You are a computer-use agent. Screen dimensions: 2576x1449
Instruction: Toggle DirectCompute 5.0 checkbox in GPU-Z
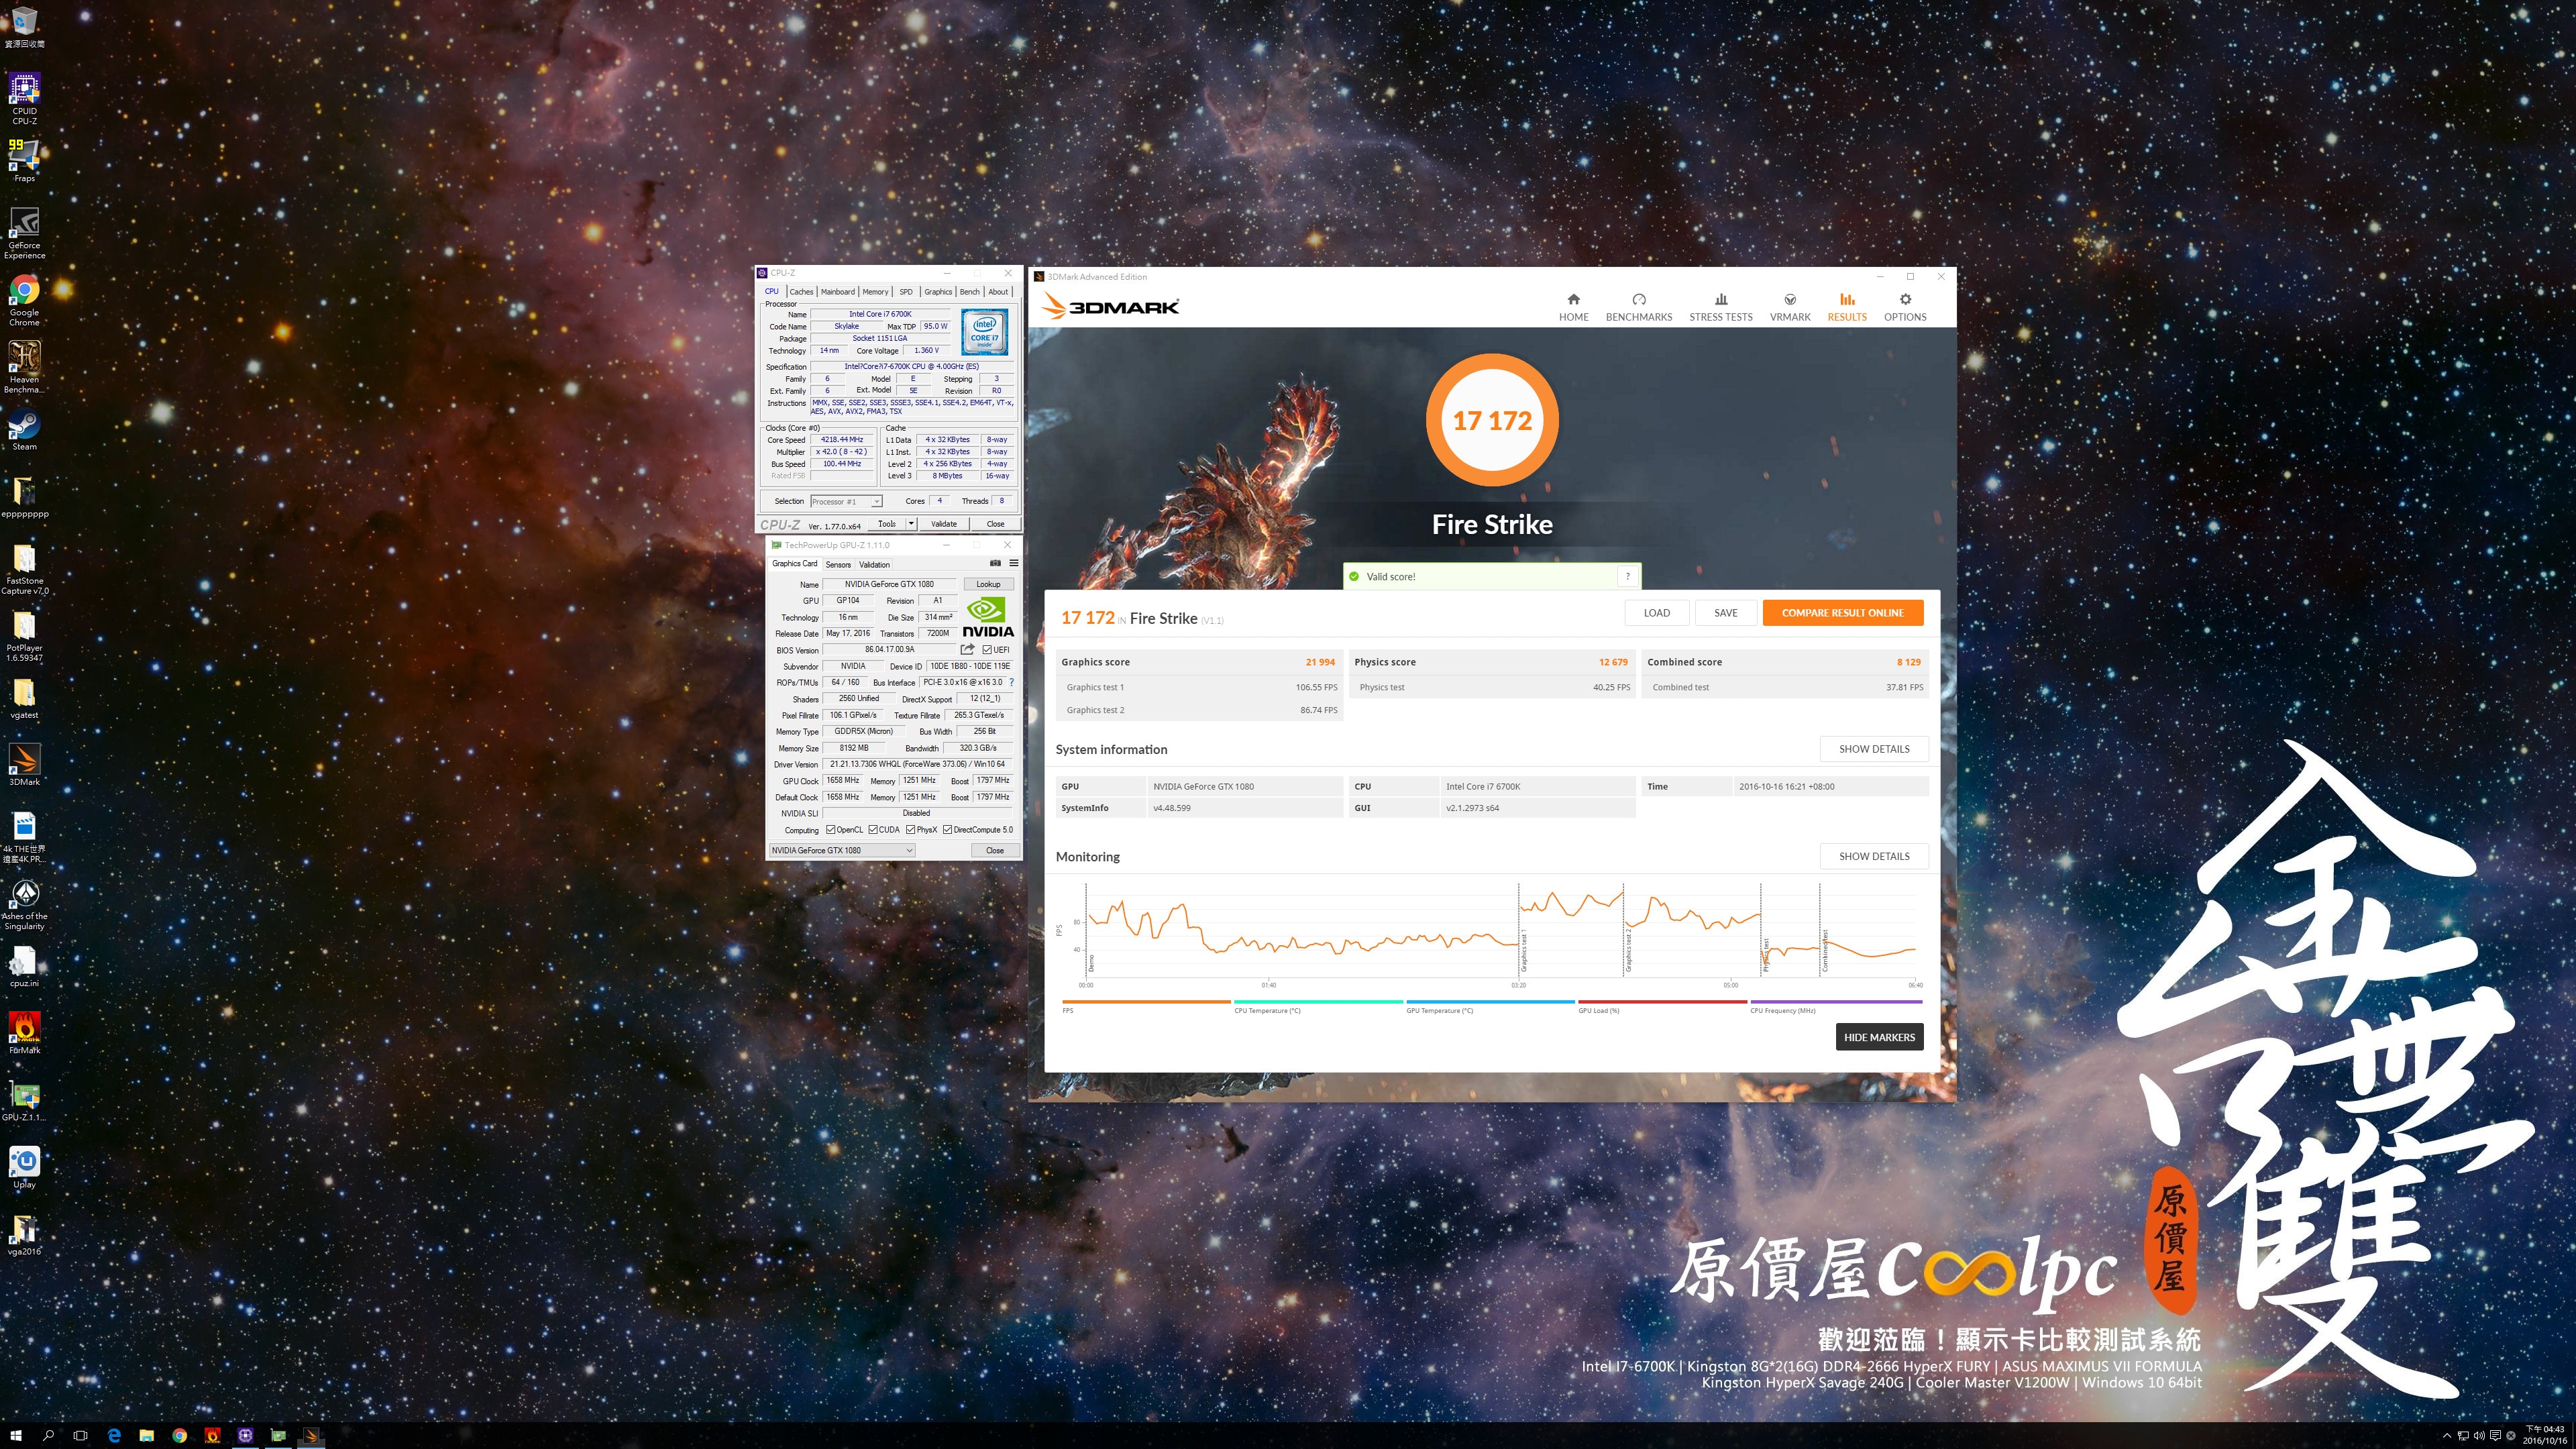point(947,830)
